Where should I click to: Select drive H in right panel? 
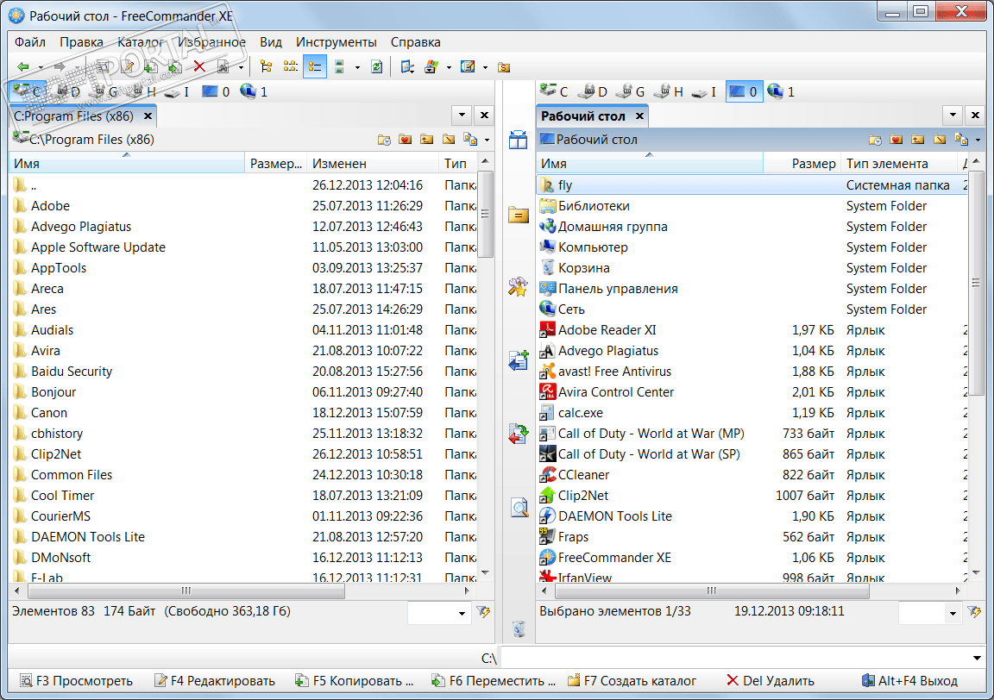coord(670,92)
